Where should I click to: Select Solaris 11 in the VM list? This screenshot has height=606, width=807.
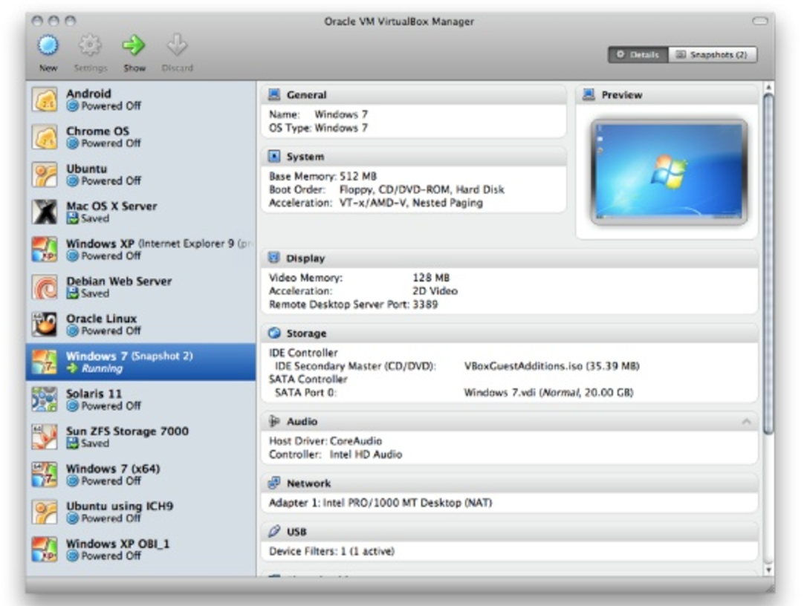point(141,400)
